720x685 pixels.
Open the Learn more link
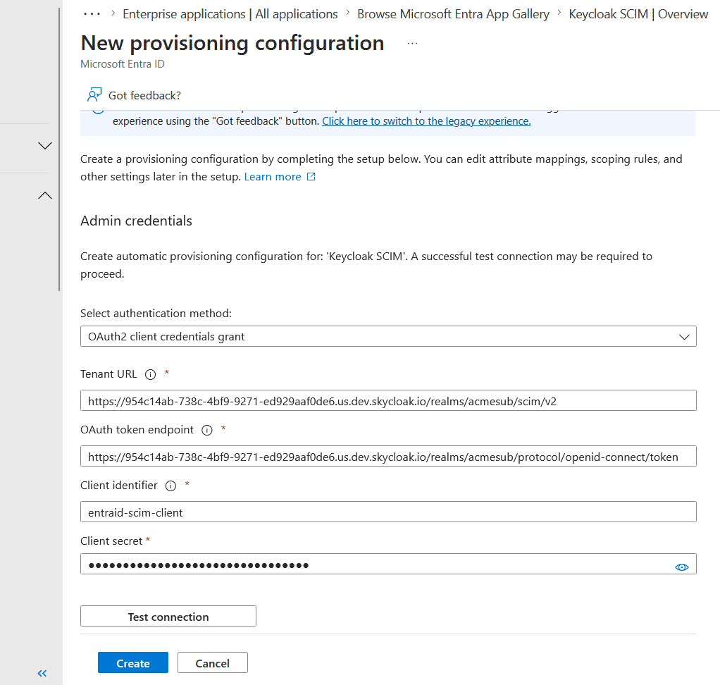click(x=273, y=176)
